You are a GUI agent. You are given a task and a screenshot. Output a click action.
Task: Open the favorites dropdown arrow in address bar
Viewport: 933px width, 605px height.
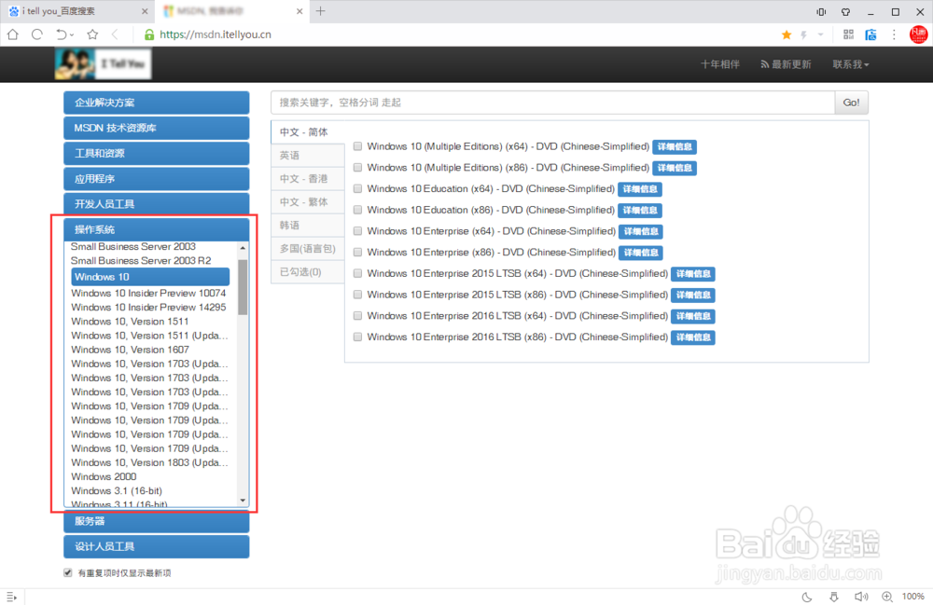pyautogui.click(x=820, y=34)
